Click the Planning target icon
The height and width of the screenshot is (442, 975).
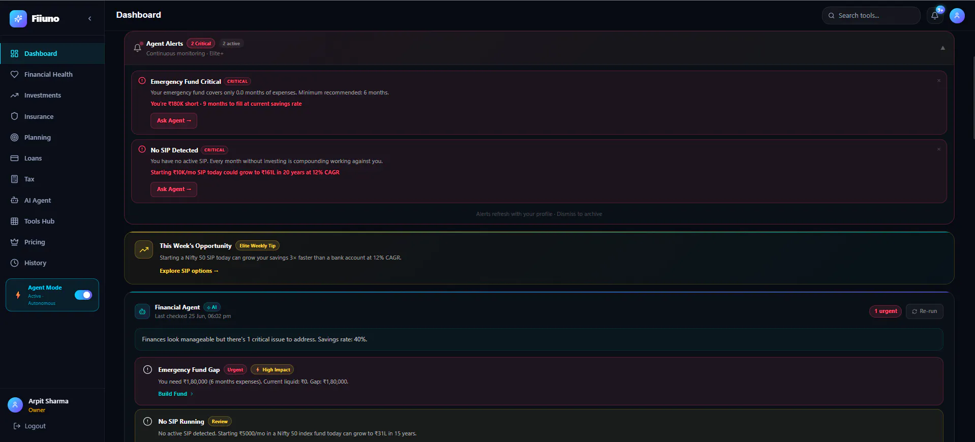[14, 137]
